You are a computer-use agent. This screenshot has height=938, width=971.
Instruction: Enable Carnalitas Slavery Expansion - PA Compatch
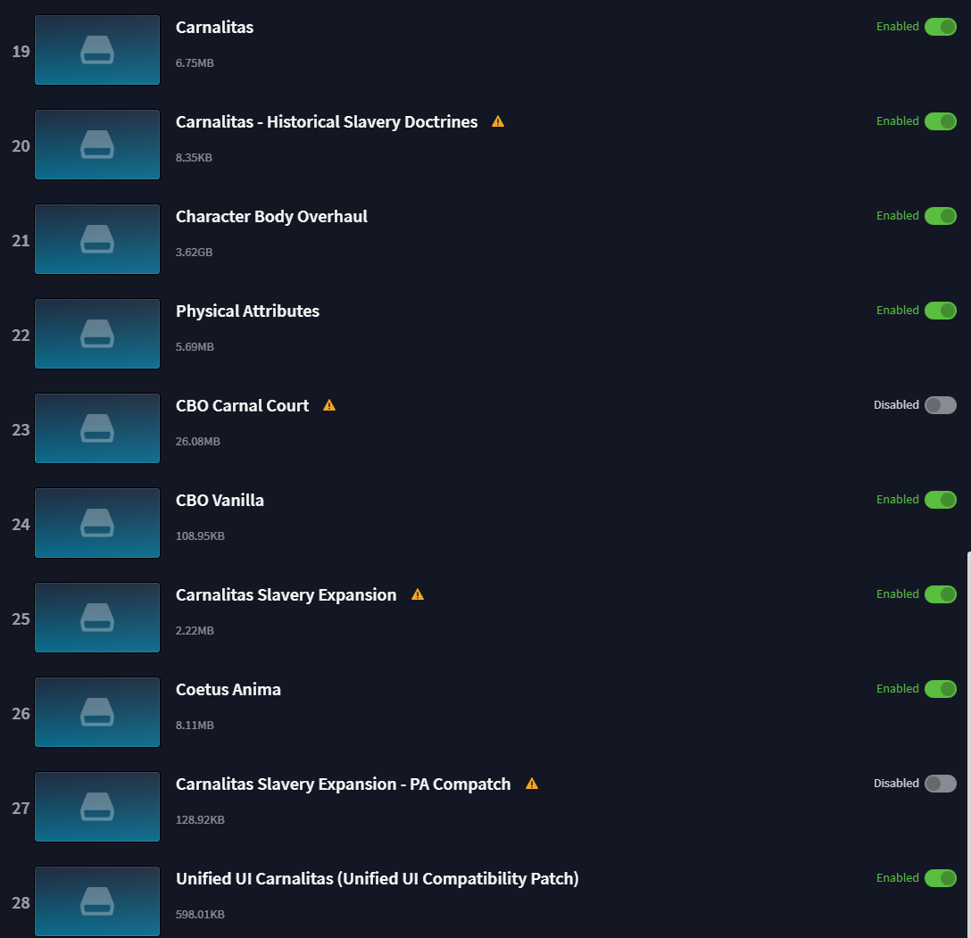(x=940, y=784)
